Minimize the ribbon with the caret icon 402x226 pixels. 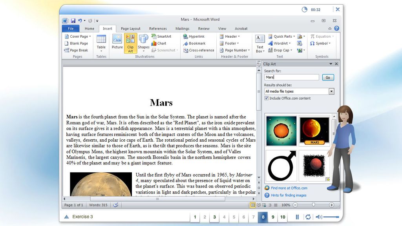330,28
